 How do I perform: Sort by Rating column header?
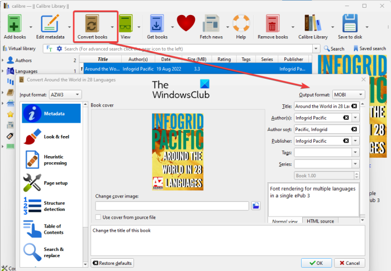click(224, 59)
